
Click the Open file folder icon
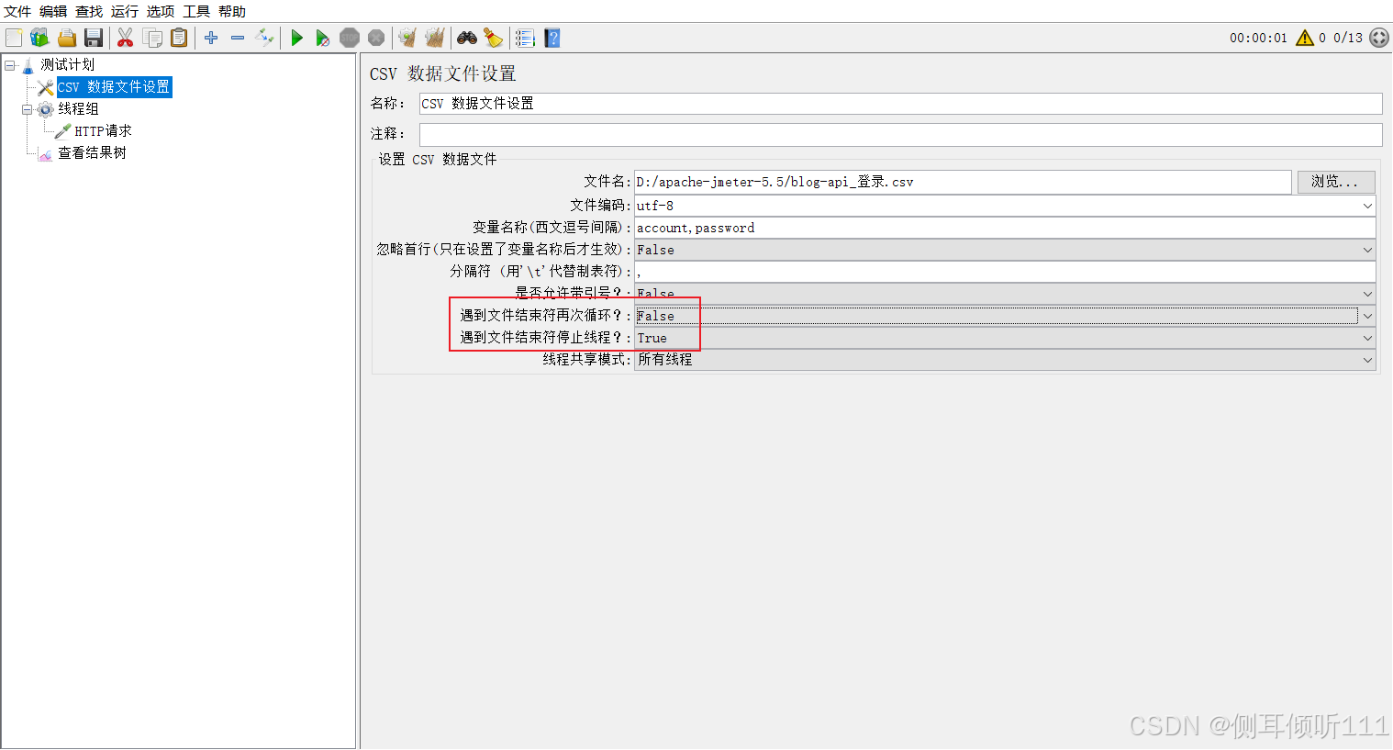coord(66,38)
